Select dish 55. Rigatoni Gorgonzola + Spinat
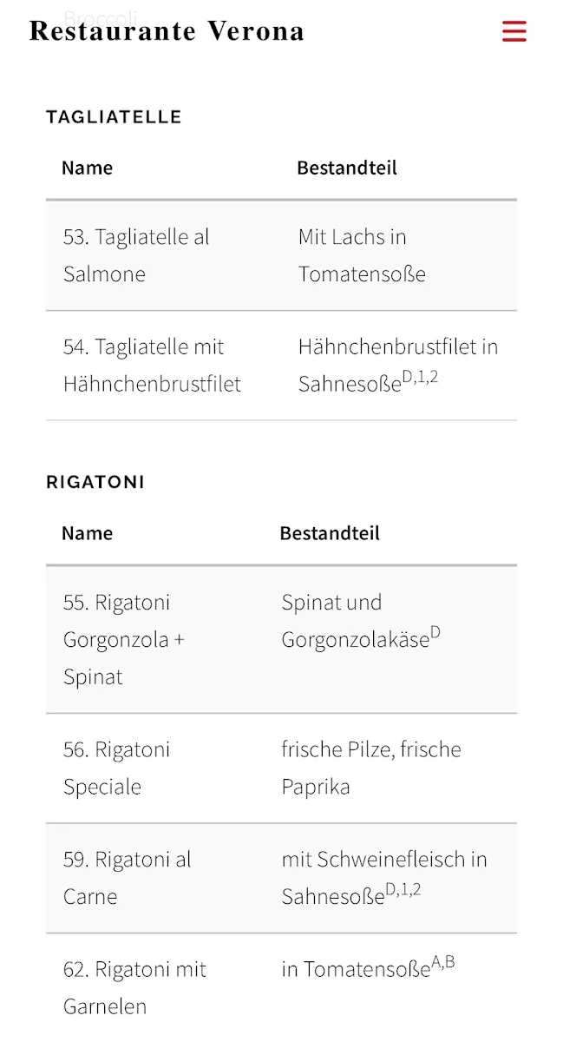Image resolution: width=563 pixels, height=1042 pixels. (124, 640)
